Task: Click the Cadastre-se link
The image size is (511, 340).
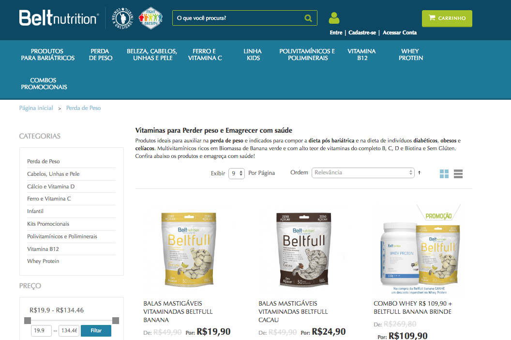Action: (x=362, y=32)
